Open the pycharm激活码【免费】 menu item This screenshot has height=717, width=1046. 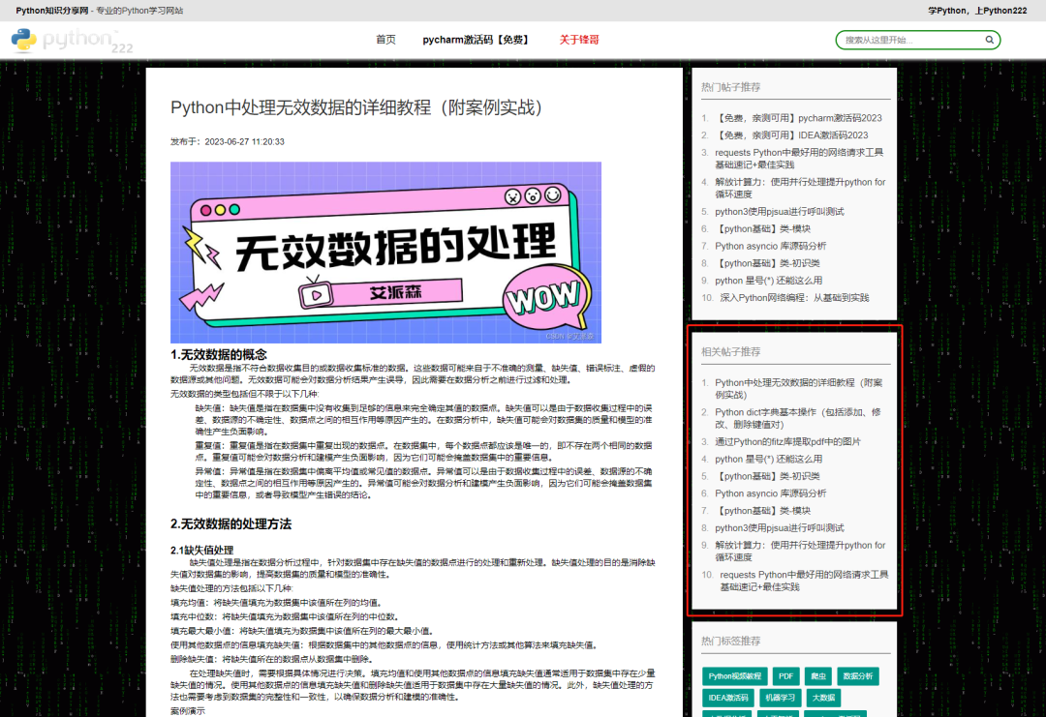pos(477,40)
